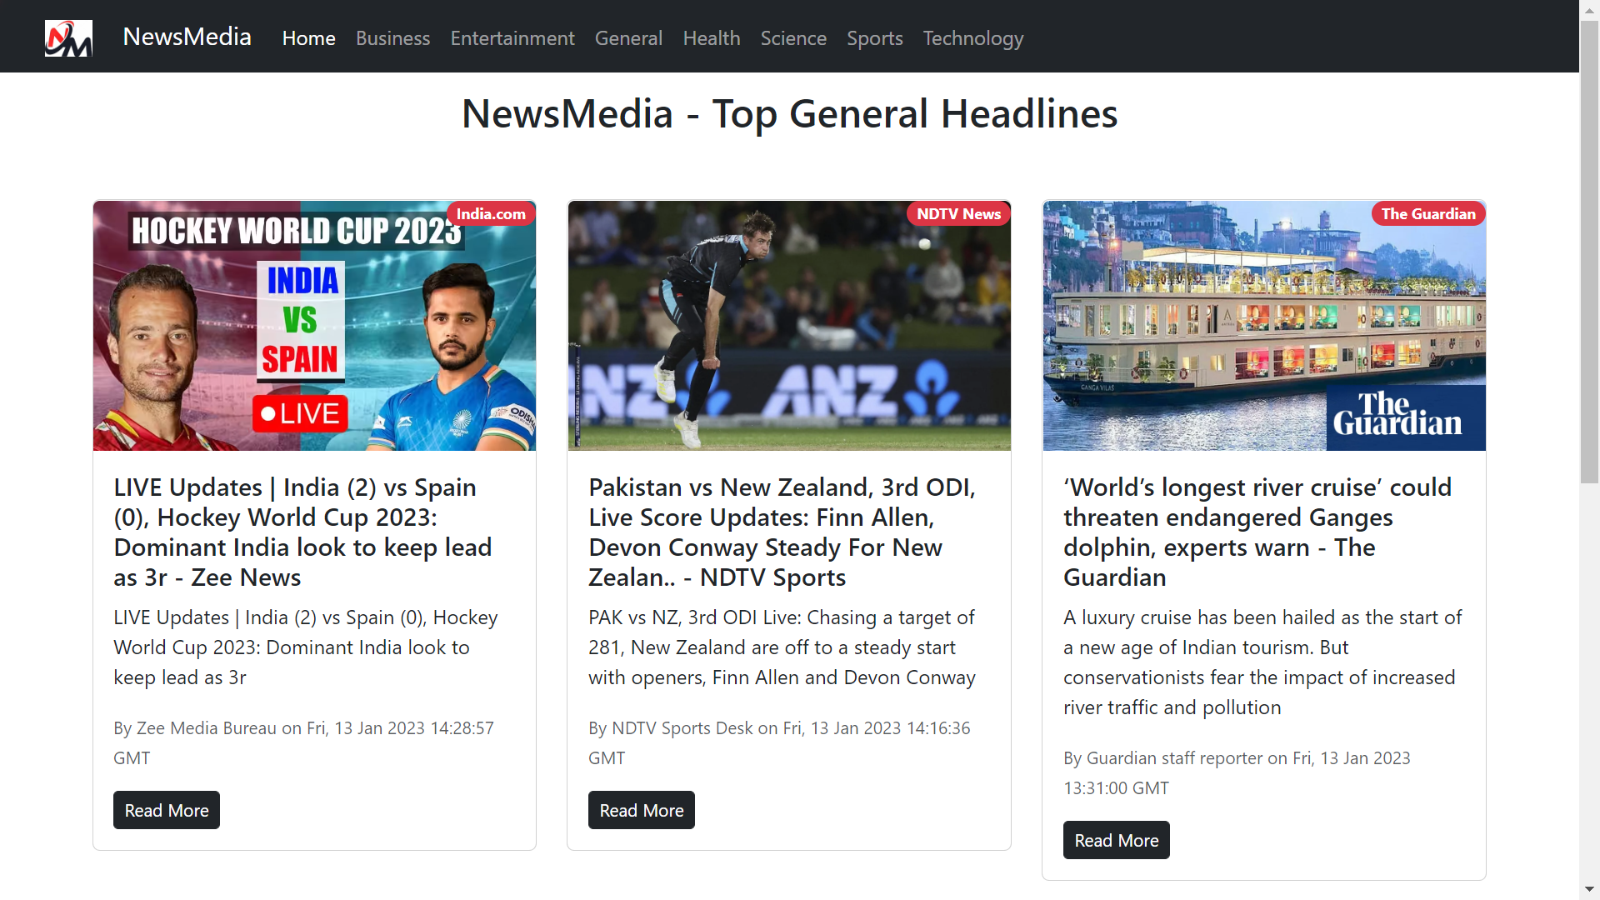Click the scrollbar up arrow
The width and height of the screenshot is (1600, 900).
point(1589,10)
